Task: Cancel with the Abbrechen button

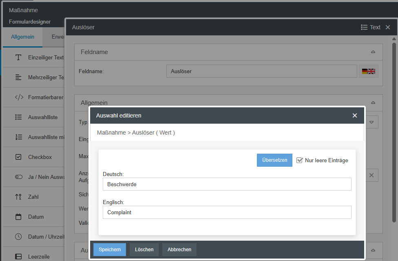Action: 179,250
